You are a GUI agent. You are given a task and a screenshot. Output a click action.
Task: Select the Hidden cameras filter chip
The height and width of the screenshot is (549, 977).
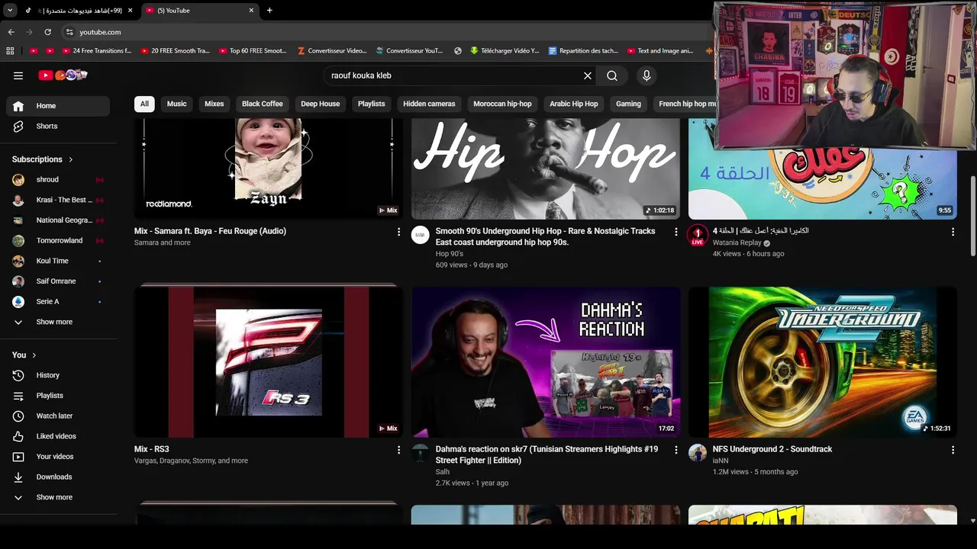[429, 104]
